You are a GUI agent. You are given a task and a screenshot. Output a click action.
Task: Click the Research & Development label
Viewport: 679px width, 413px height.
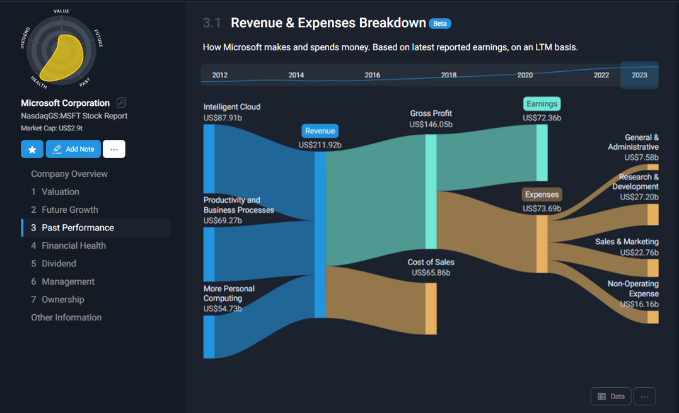[x=635, y=182]
